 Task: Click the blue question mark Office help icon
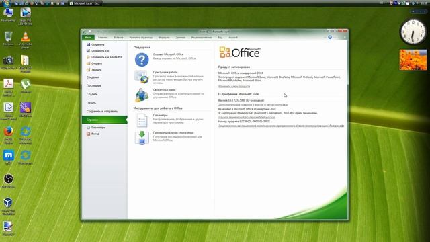tap(142, 60)
